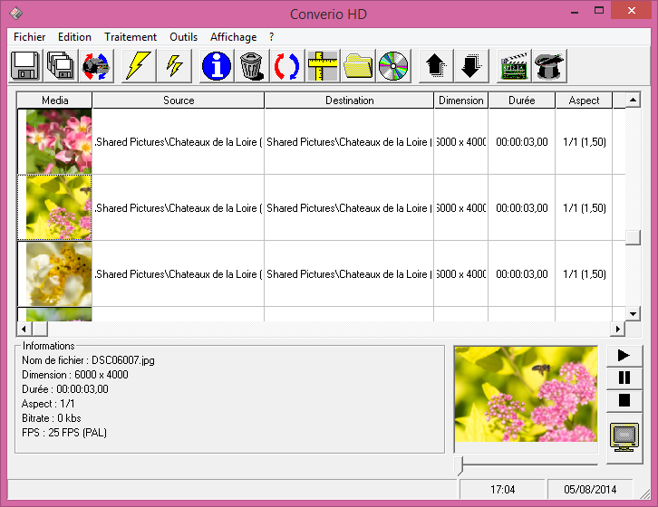The width and height of the screenshot is (658, 507).
Task: Click the Destination cell of the pink roses row
Action: 349,142
